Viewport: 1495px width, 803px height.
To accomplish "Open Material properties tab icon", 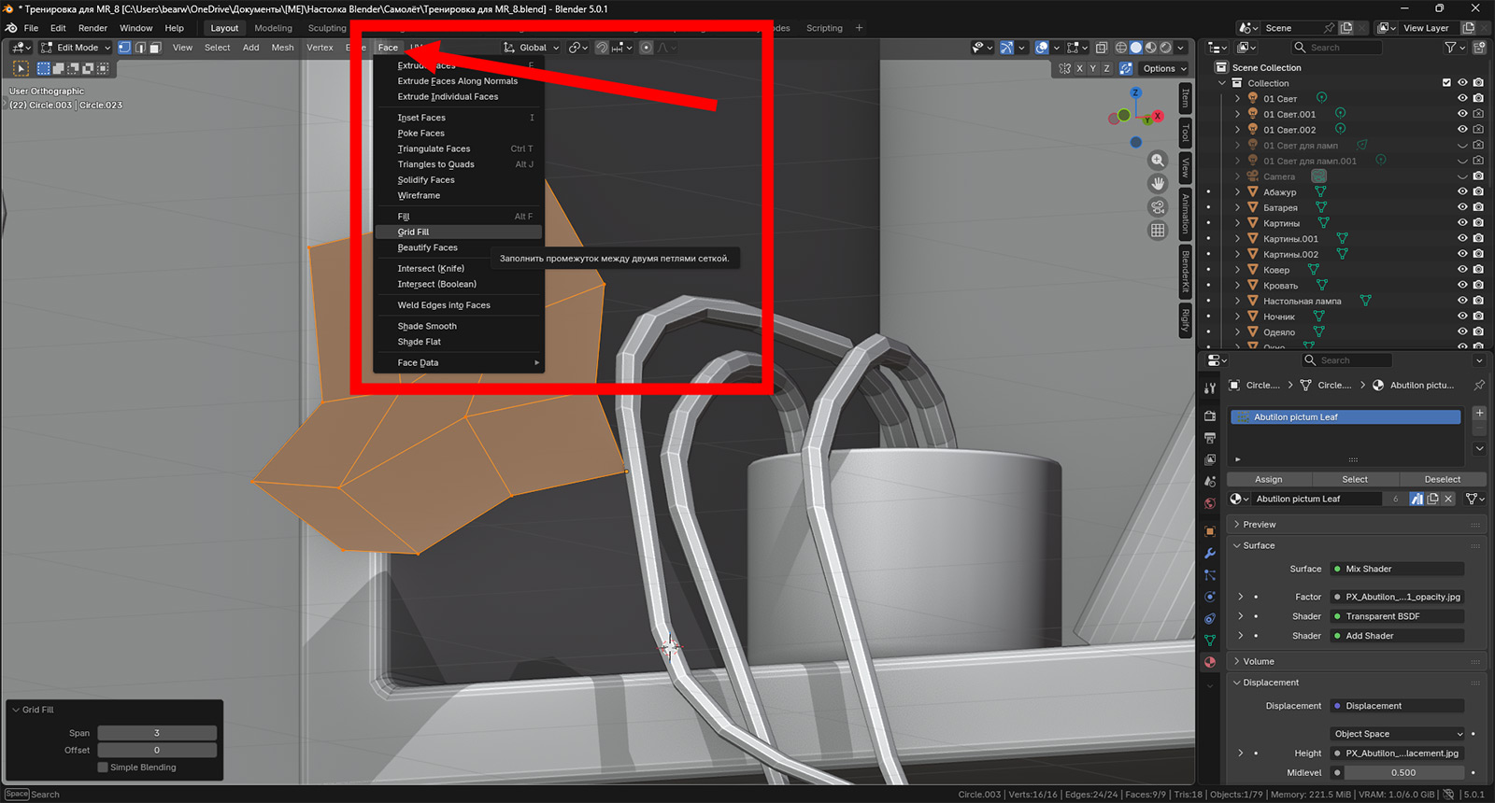I will [1210, 662].
